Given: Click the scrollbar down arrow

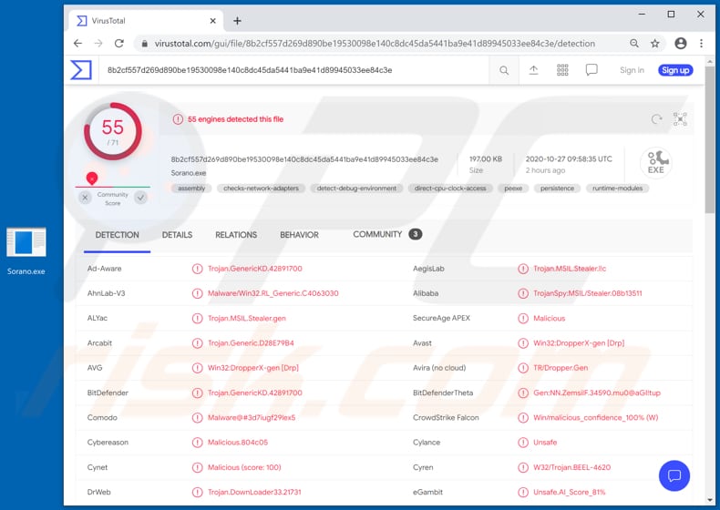Looking at the screenshot, I should coord(710,500).
